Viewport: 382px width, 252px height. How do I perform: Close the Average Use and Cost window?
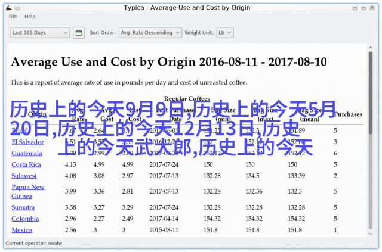tap(374, 8)
